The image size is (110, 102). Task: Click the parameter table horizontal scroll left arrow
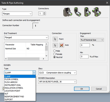(6, 59)
